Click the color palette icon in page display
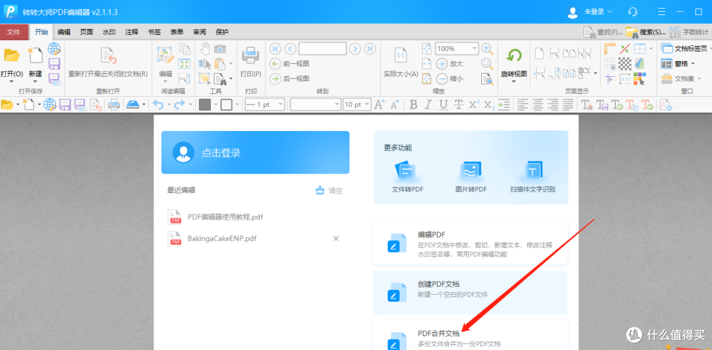Image resolution: width=712 pixels, height=350 pixels. point(639,78)
